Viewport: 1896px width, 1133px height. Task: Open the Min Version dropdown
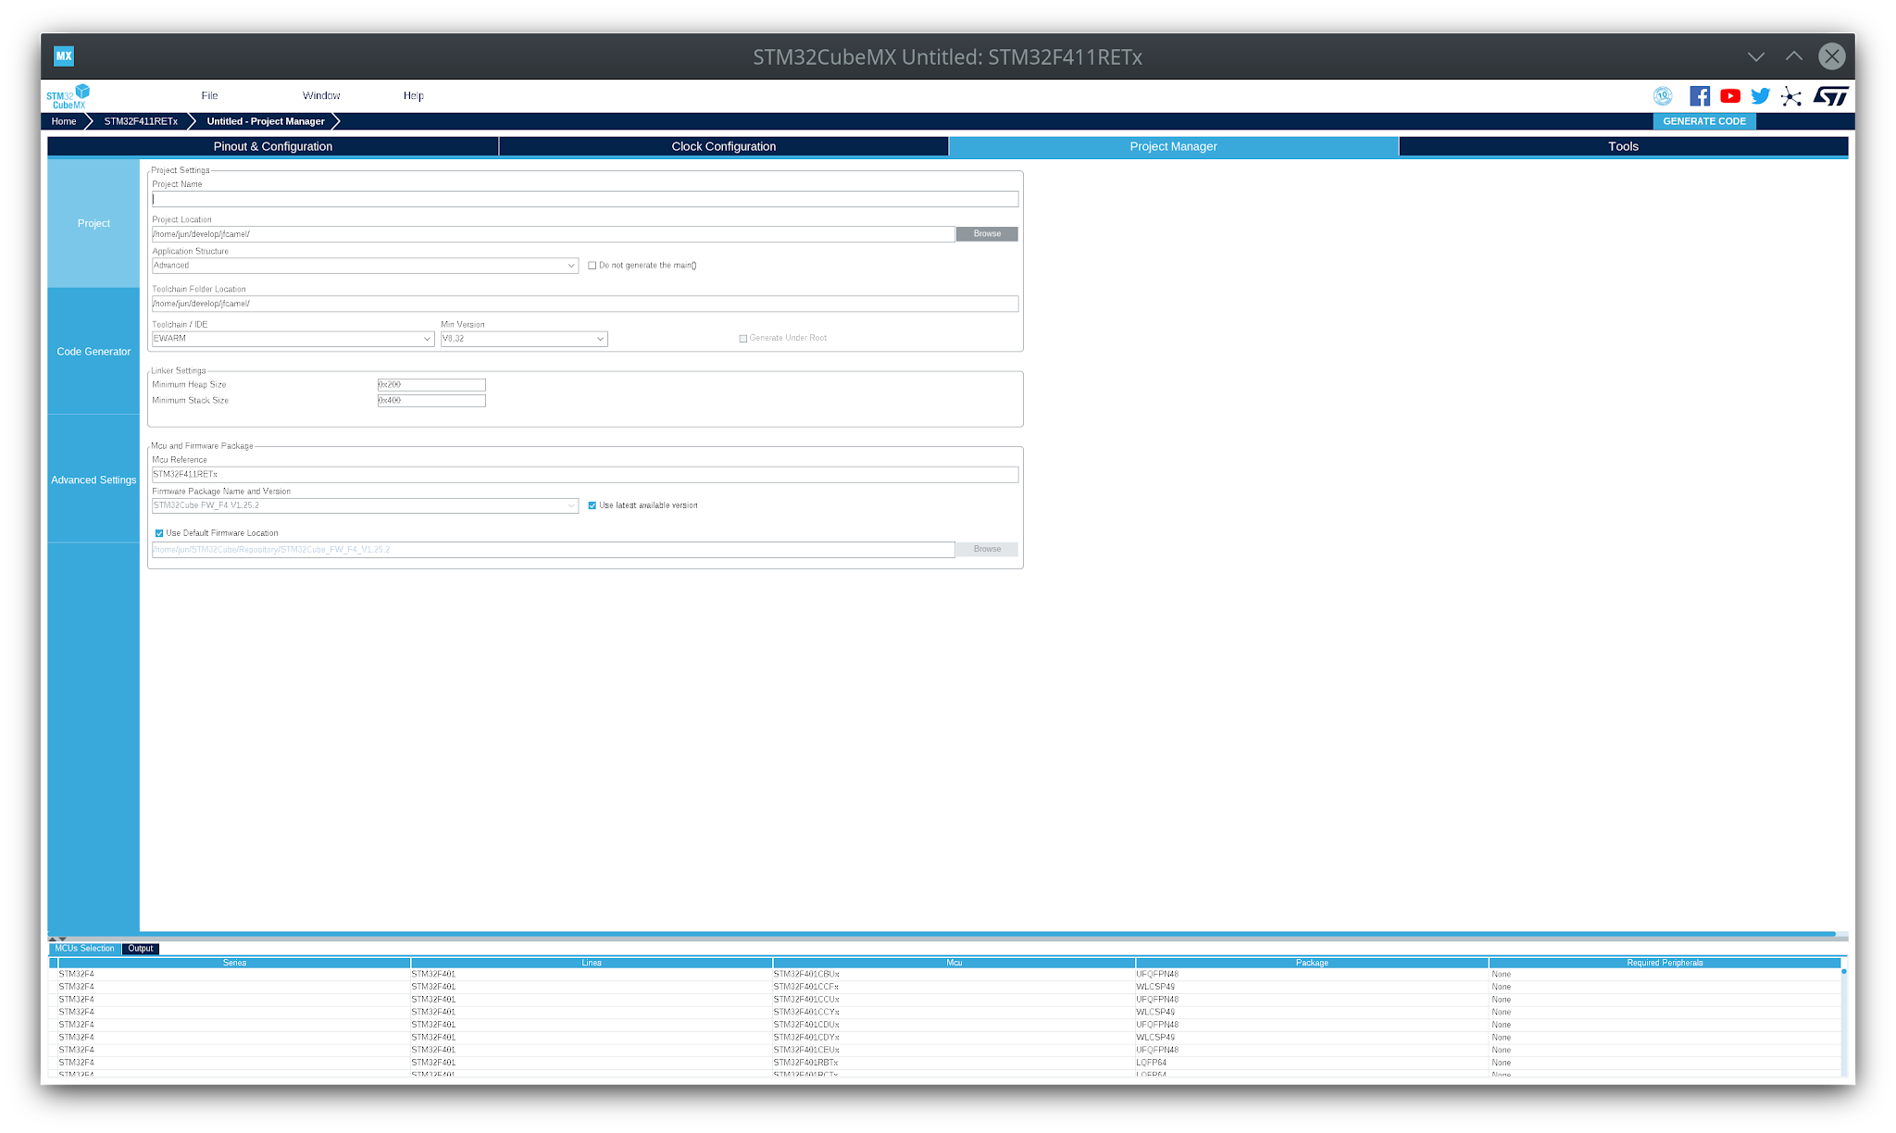[x=524, y=339]
